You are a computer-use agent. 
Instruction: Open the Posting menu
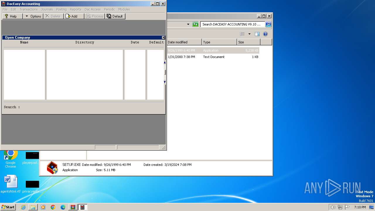tap(61, 9)
